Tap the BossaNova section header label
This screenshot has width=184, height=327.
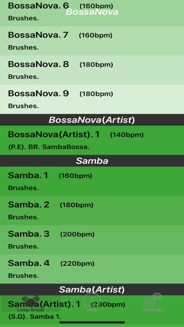tap(92, 12)
